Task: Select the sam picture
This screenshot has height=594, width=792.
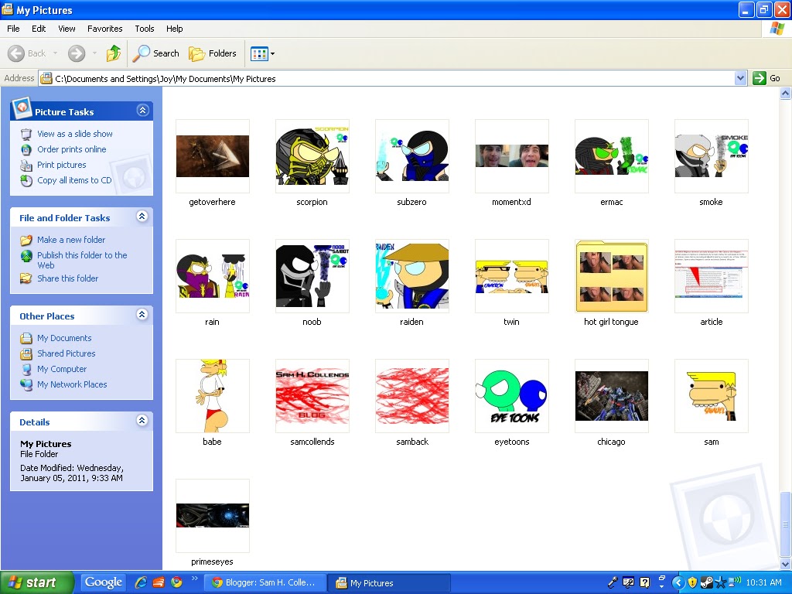Action: [712, 395]
